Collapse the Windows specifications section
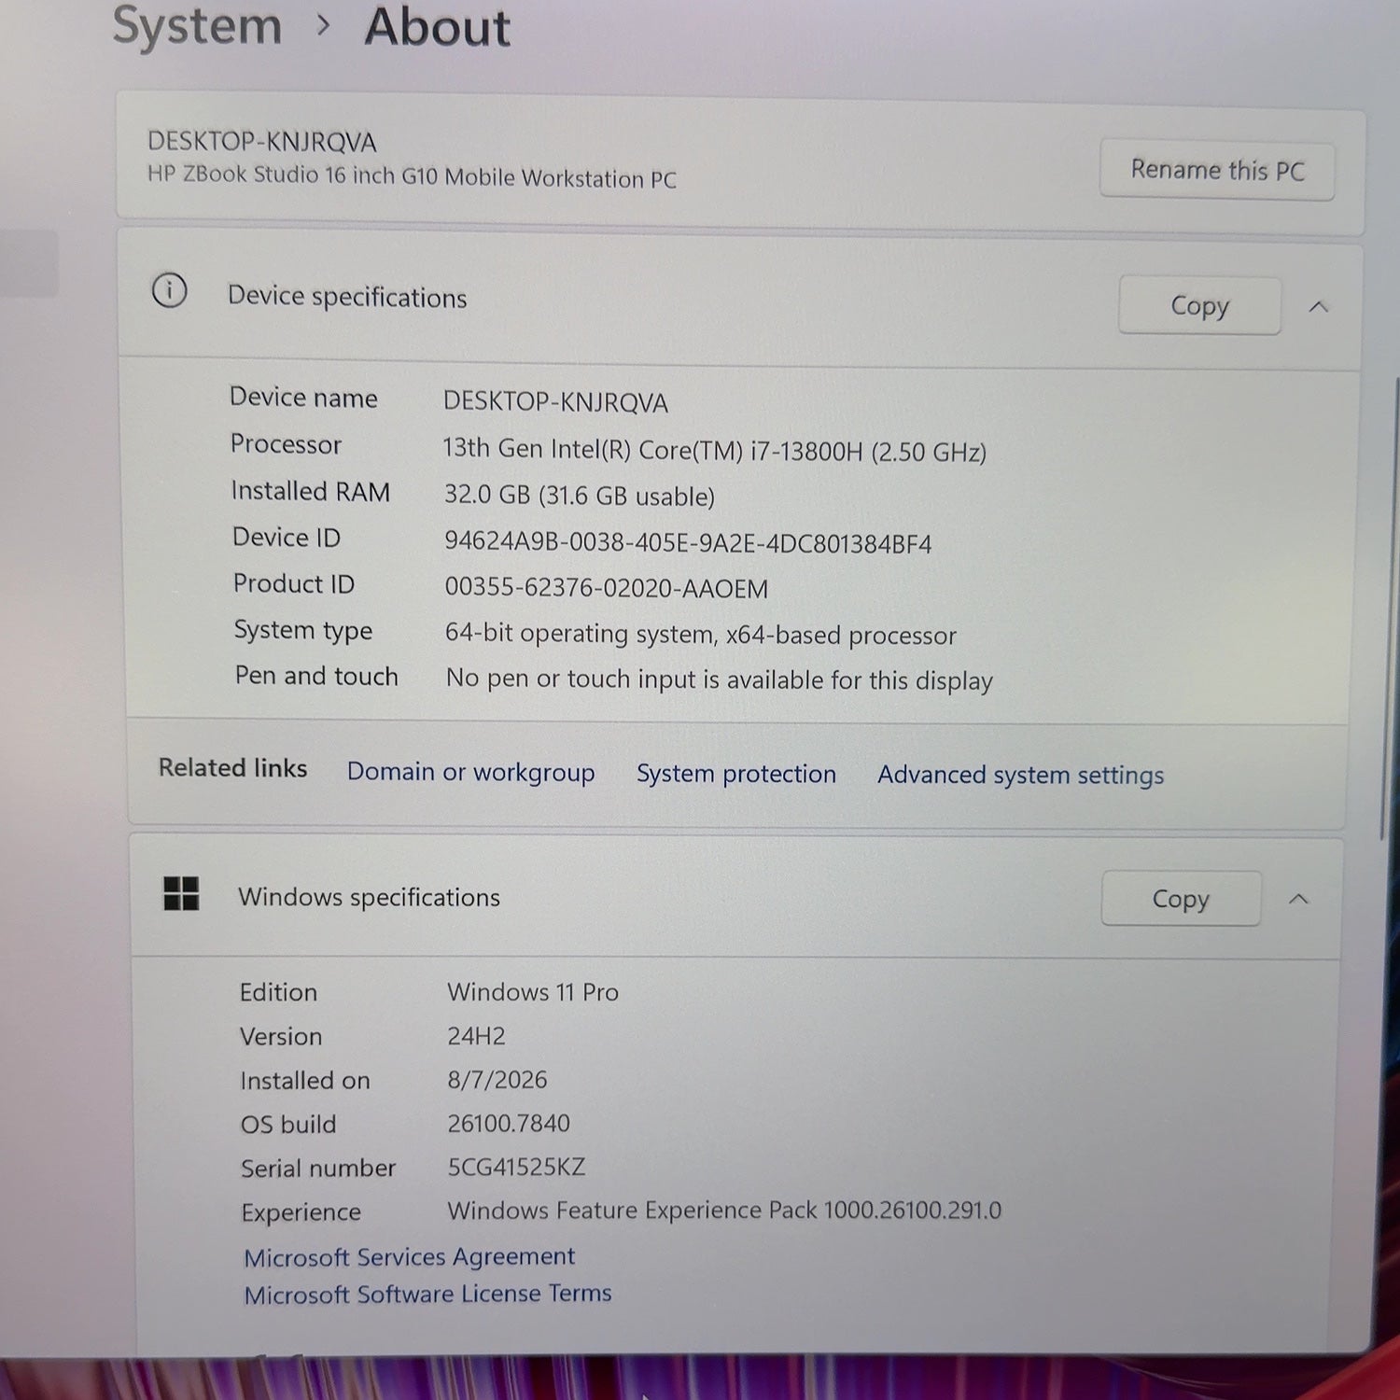Image resolution: width=1400 pixels, height=1400 pixels. 1298,899
